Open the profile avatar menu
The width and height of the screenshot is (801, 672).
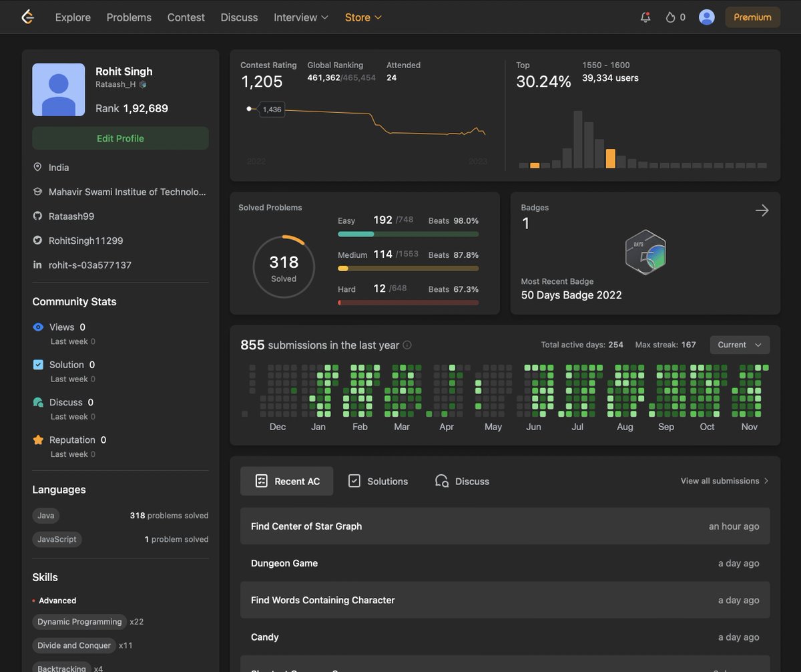click(706, 17)
